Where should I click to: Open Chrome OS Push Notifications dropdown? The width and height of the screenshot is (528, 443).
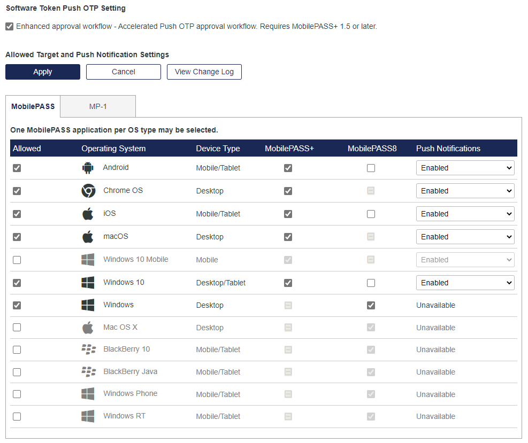click(465, 191)
